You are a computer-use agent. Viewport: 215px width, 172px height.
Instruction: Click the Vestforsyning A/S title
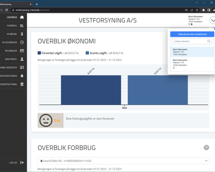(107, 20)
